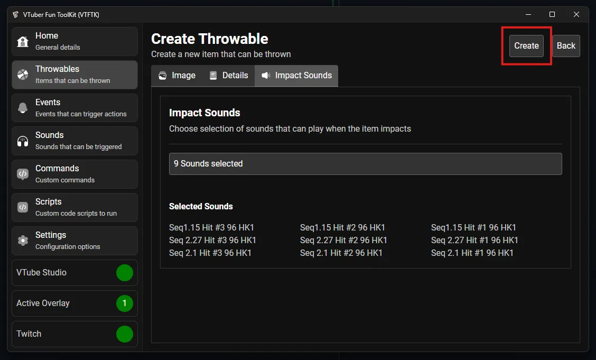
Task: Click the green Twitch connection indicator
Action: pyautogui.click(x=125, y=334)
